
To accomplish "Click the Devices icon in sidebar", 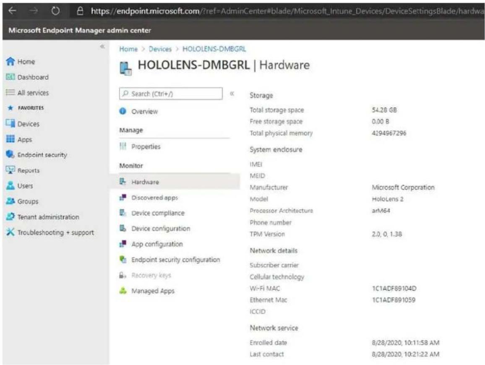I will [x=10, y=123].
